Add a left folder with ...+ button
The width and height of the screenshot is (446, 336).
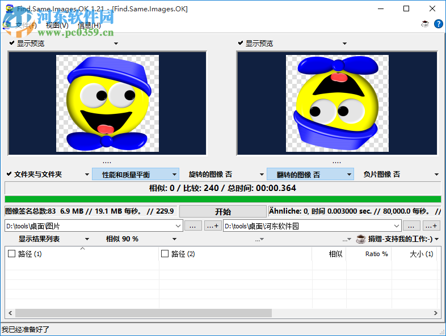click(x=213, y=226)
